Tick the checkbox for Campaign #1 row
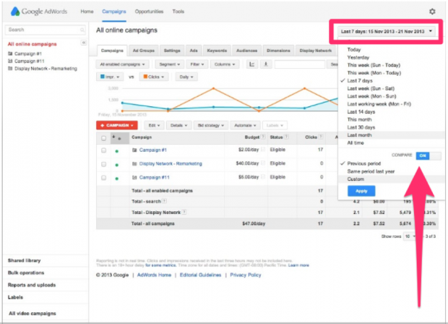The width and height of the screenshot is (448, 324). click(103, 150)
